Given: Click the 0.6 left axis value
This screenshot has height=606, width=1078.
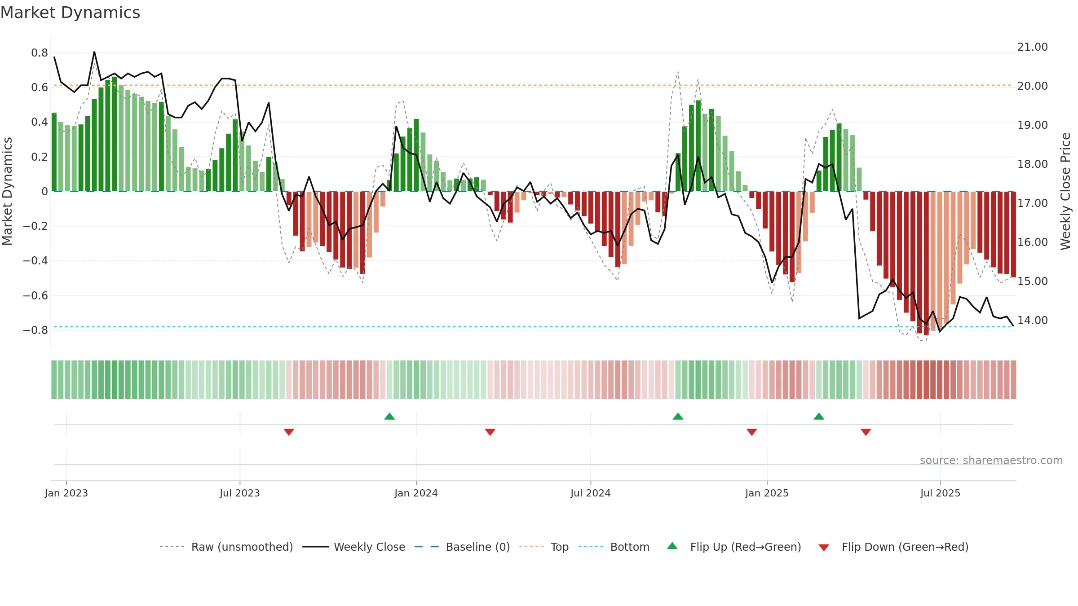Looking at the screenshot, I should [40, 87].
